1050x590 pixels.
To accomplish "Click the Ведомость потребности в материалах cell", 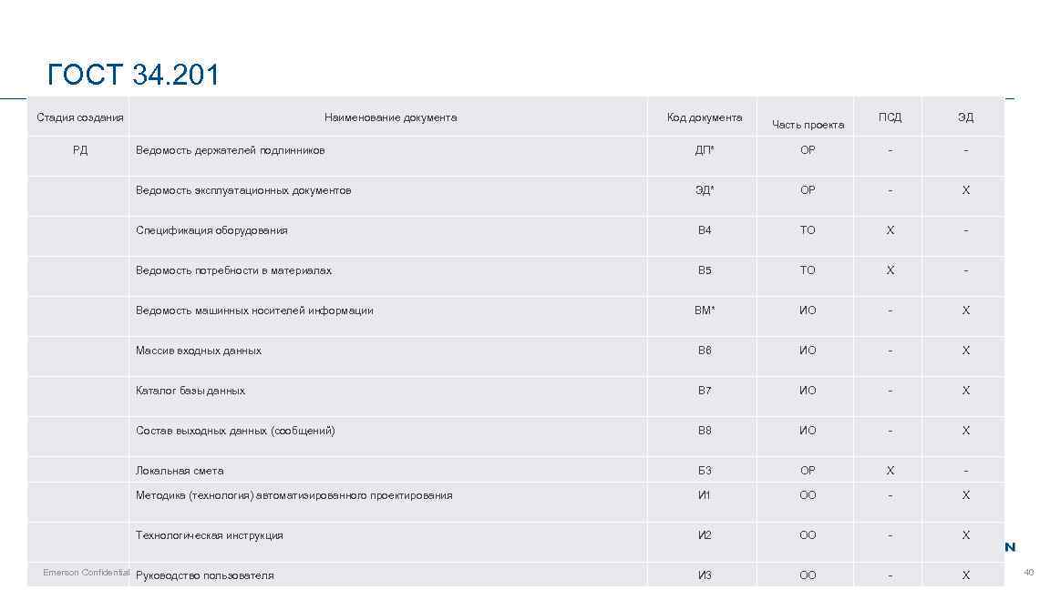I will (233, 270).
